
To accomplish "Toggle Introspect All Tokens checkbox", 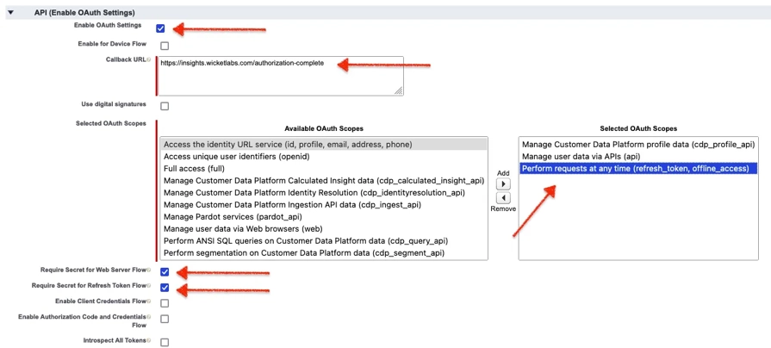I will click(165, 342).
